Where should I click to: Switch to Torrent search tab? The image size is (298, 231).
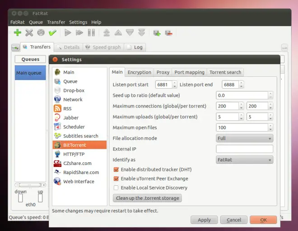point(225,72)
